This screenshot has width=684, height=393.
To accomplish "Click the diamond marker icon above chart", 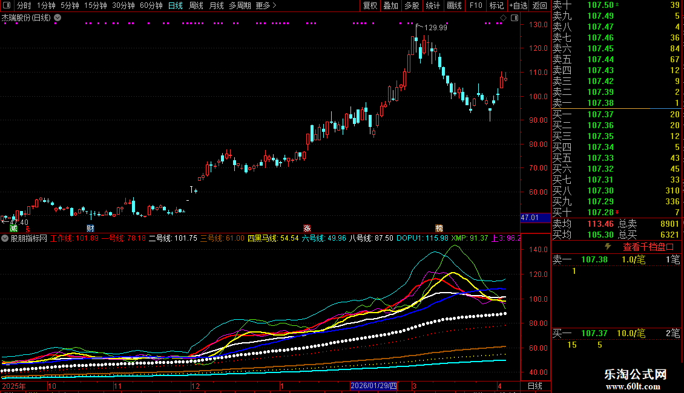I will point(502,18).
